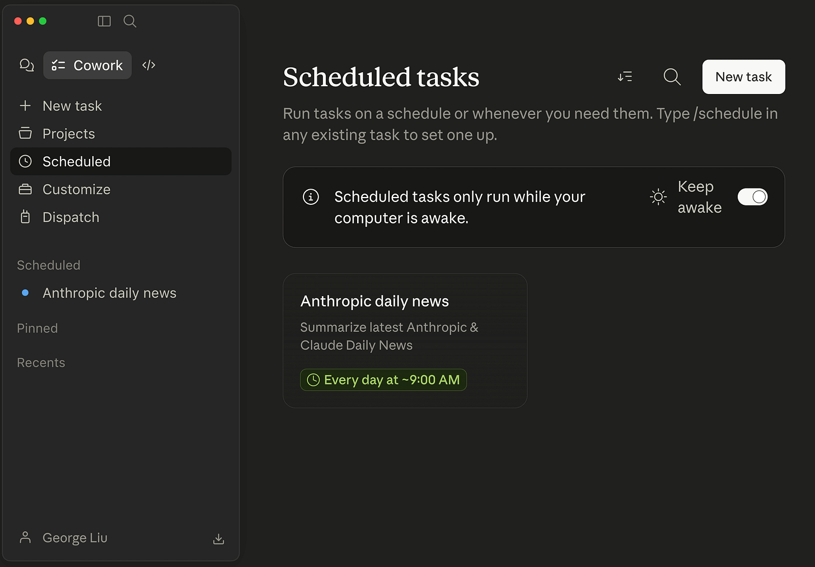Open Anthropic daily news in sidebar list
Viewport: 815px width, 567px height.
[x=109, y=293]
